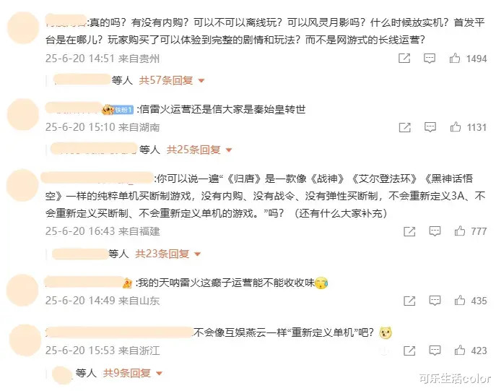Like the comment with 1131 likes
496x391 pixels.
pos(456,127)
